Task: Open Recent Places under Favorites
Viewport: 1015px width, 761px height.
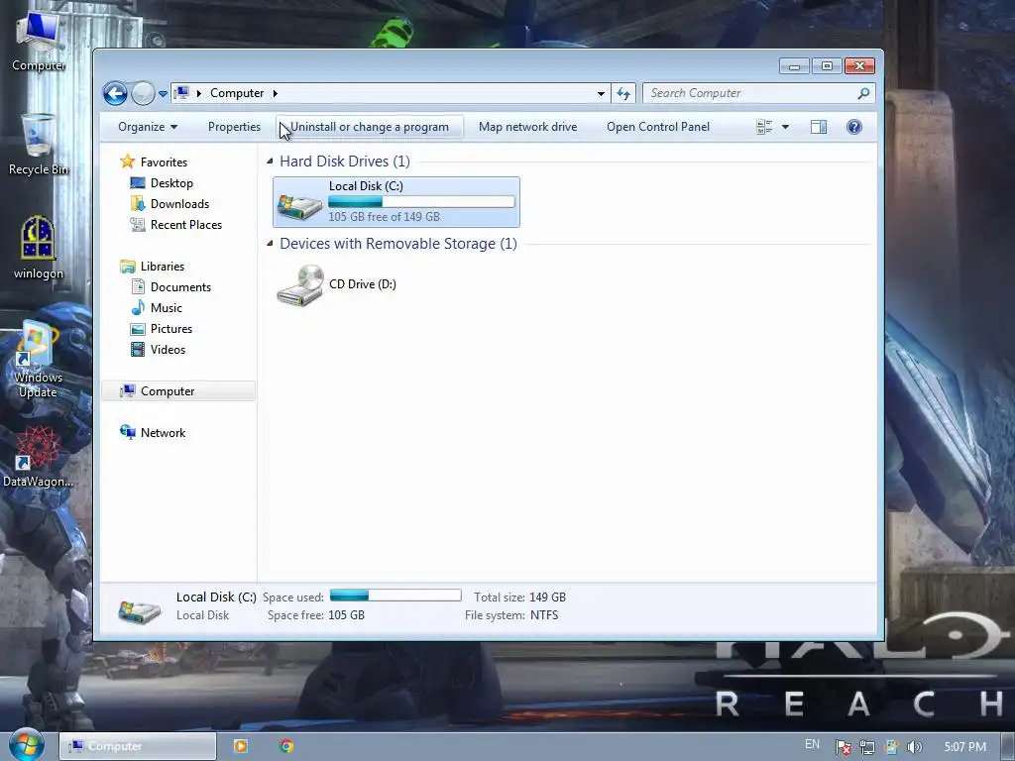Action: pos(186,225)
